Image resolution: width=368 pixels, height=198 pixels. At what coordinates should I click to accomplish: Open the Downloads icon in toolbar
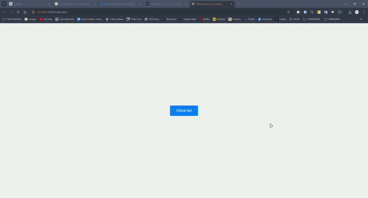[x=350, y=12]
